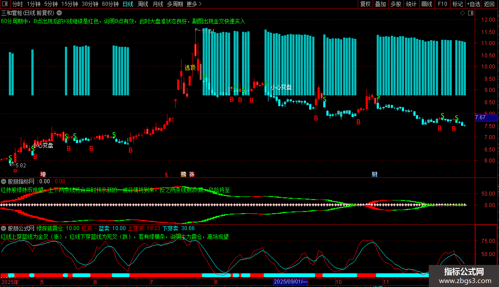Click the 2025/09/01 date label
Viewport: 499px width, 287px height.
[291, 282]
